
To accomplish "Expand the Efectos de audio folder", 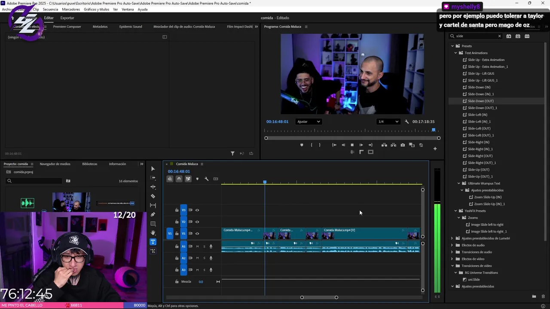I will pyautogui.click(x=452, y=245).
